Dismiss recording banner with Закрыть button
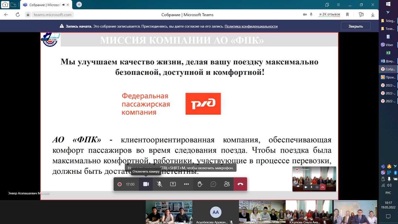 coord(356,26)
